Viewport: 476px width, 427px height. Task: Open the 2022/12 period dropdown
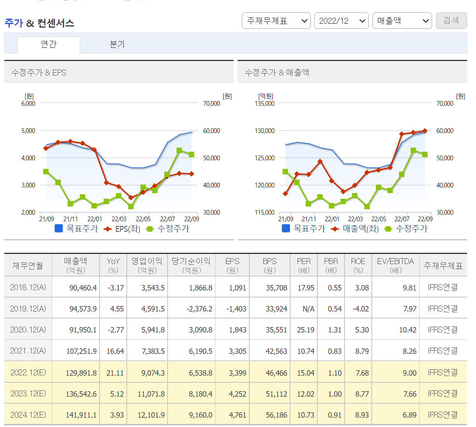tap(341, 21)
